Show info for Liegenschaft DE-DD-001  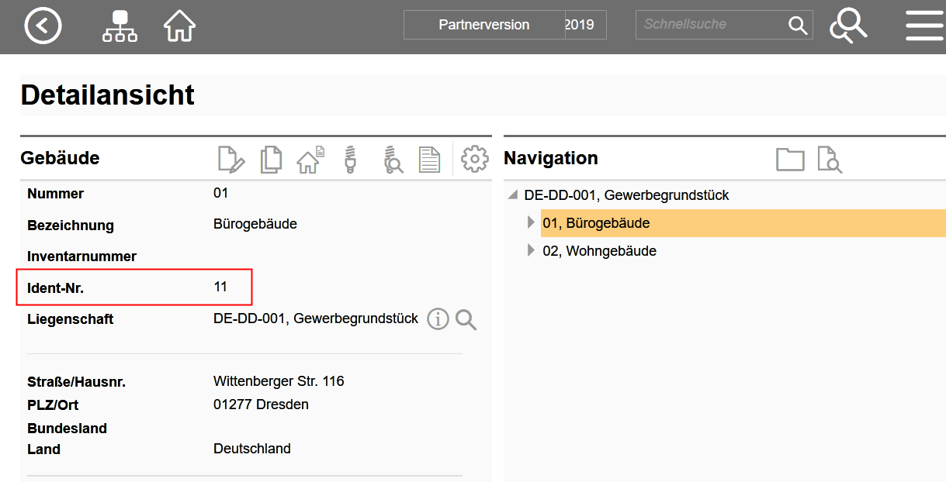pos(438,319)
